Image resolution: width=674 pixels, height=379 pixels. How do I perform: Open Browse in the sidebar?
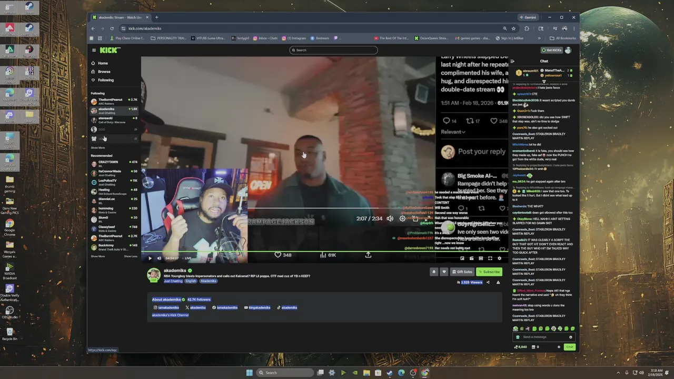point(101,72)
